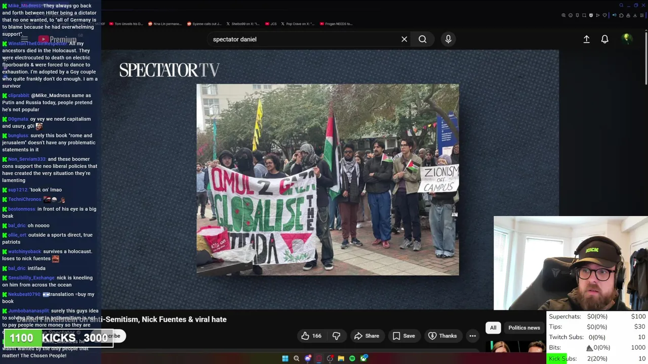Click the chat username ollie_ort
648x364 pixels.
click(17, 235)
